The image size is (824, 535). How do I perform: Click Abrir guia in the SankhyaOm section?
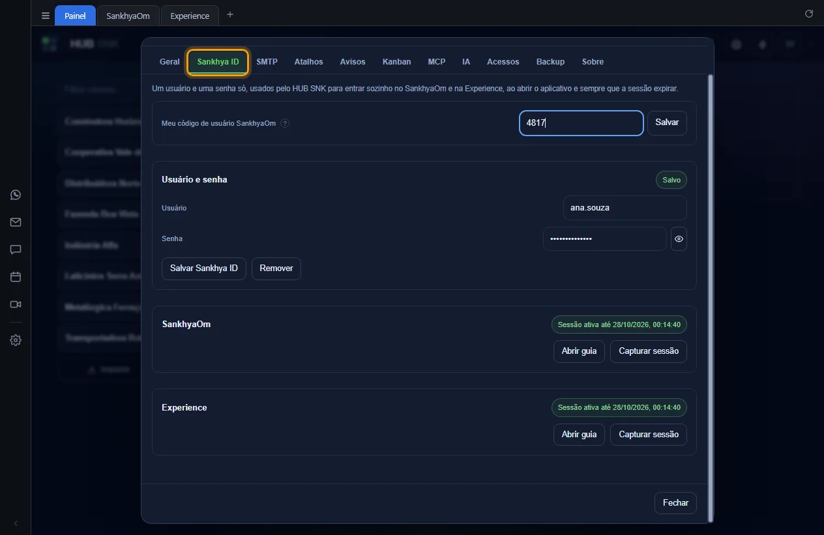tap(579, 351)
